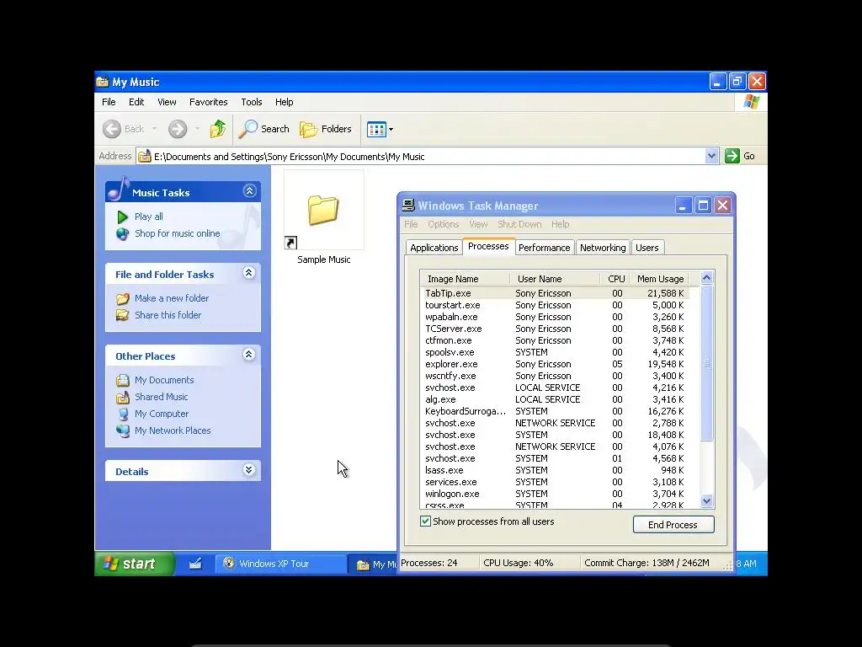Image resolution: width=862 pixels, height=647 pixels.
Task: Sort processes by Mem Usage column header
Action: coord(660,279)
